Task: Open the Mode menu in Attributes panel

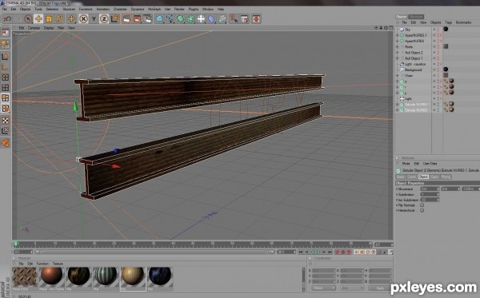Action: coord(406,164)
